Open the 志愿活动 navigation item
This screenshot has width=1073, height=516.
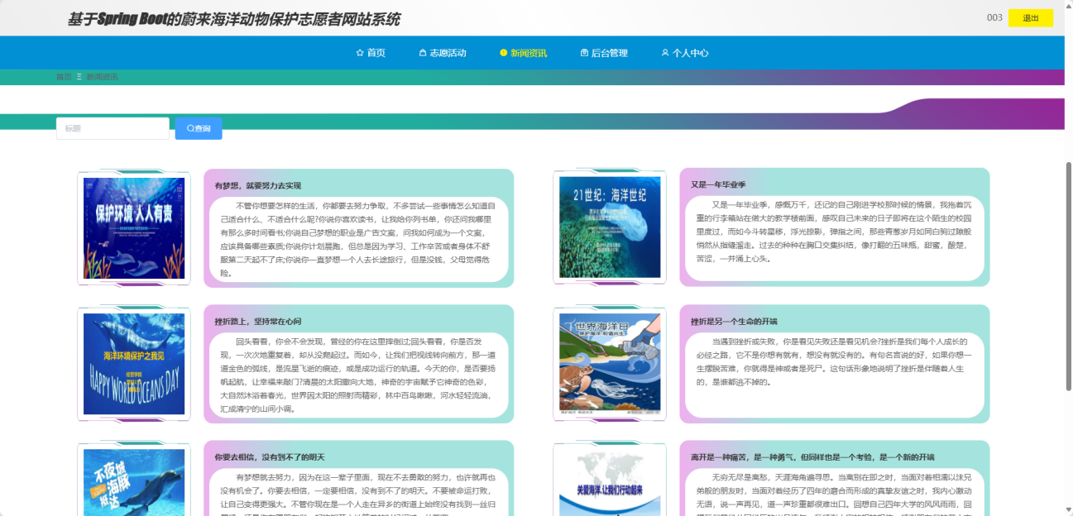(443, 53)
